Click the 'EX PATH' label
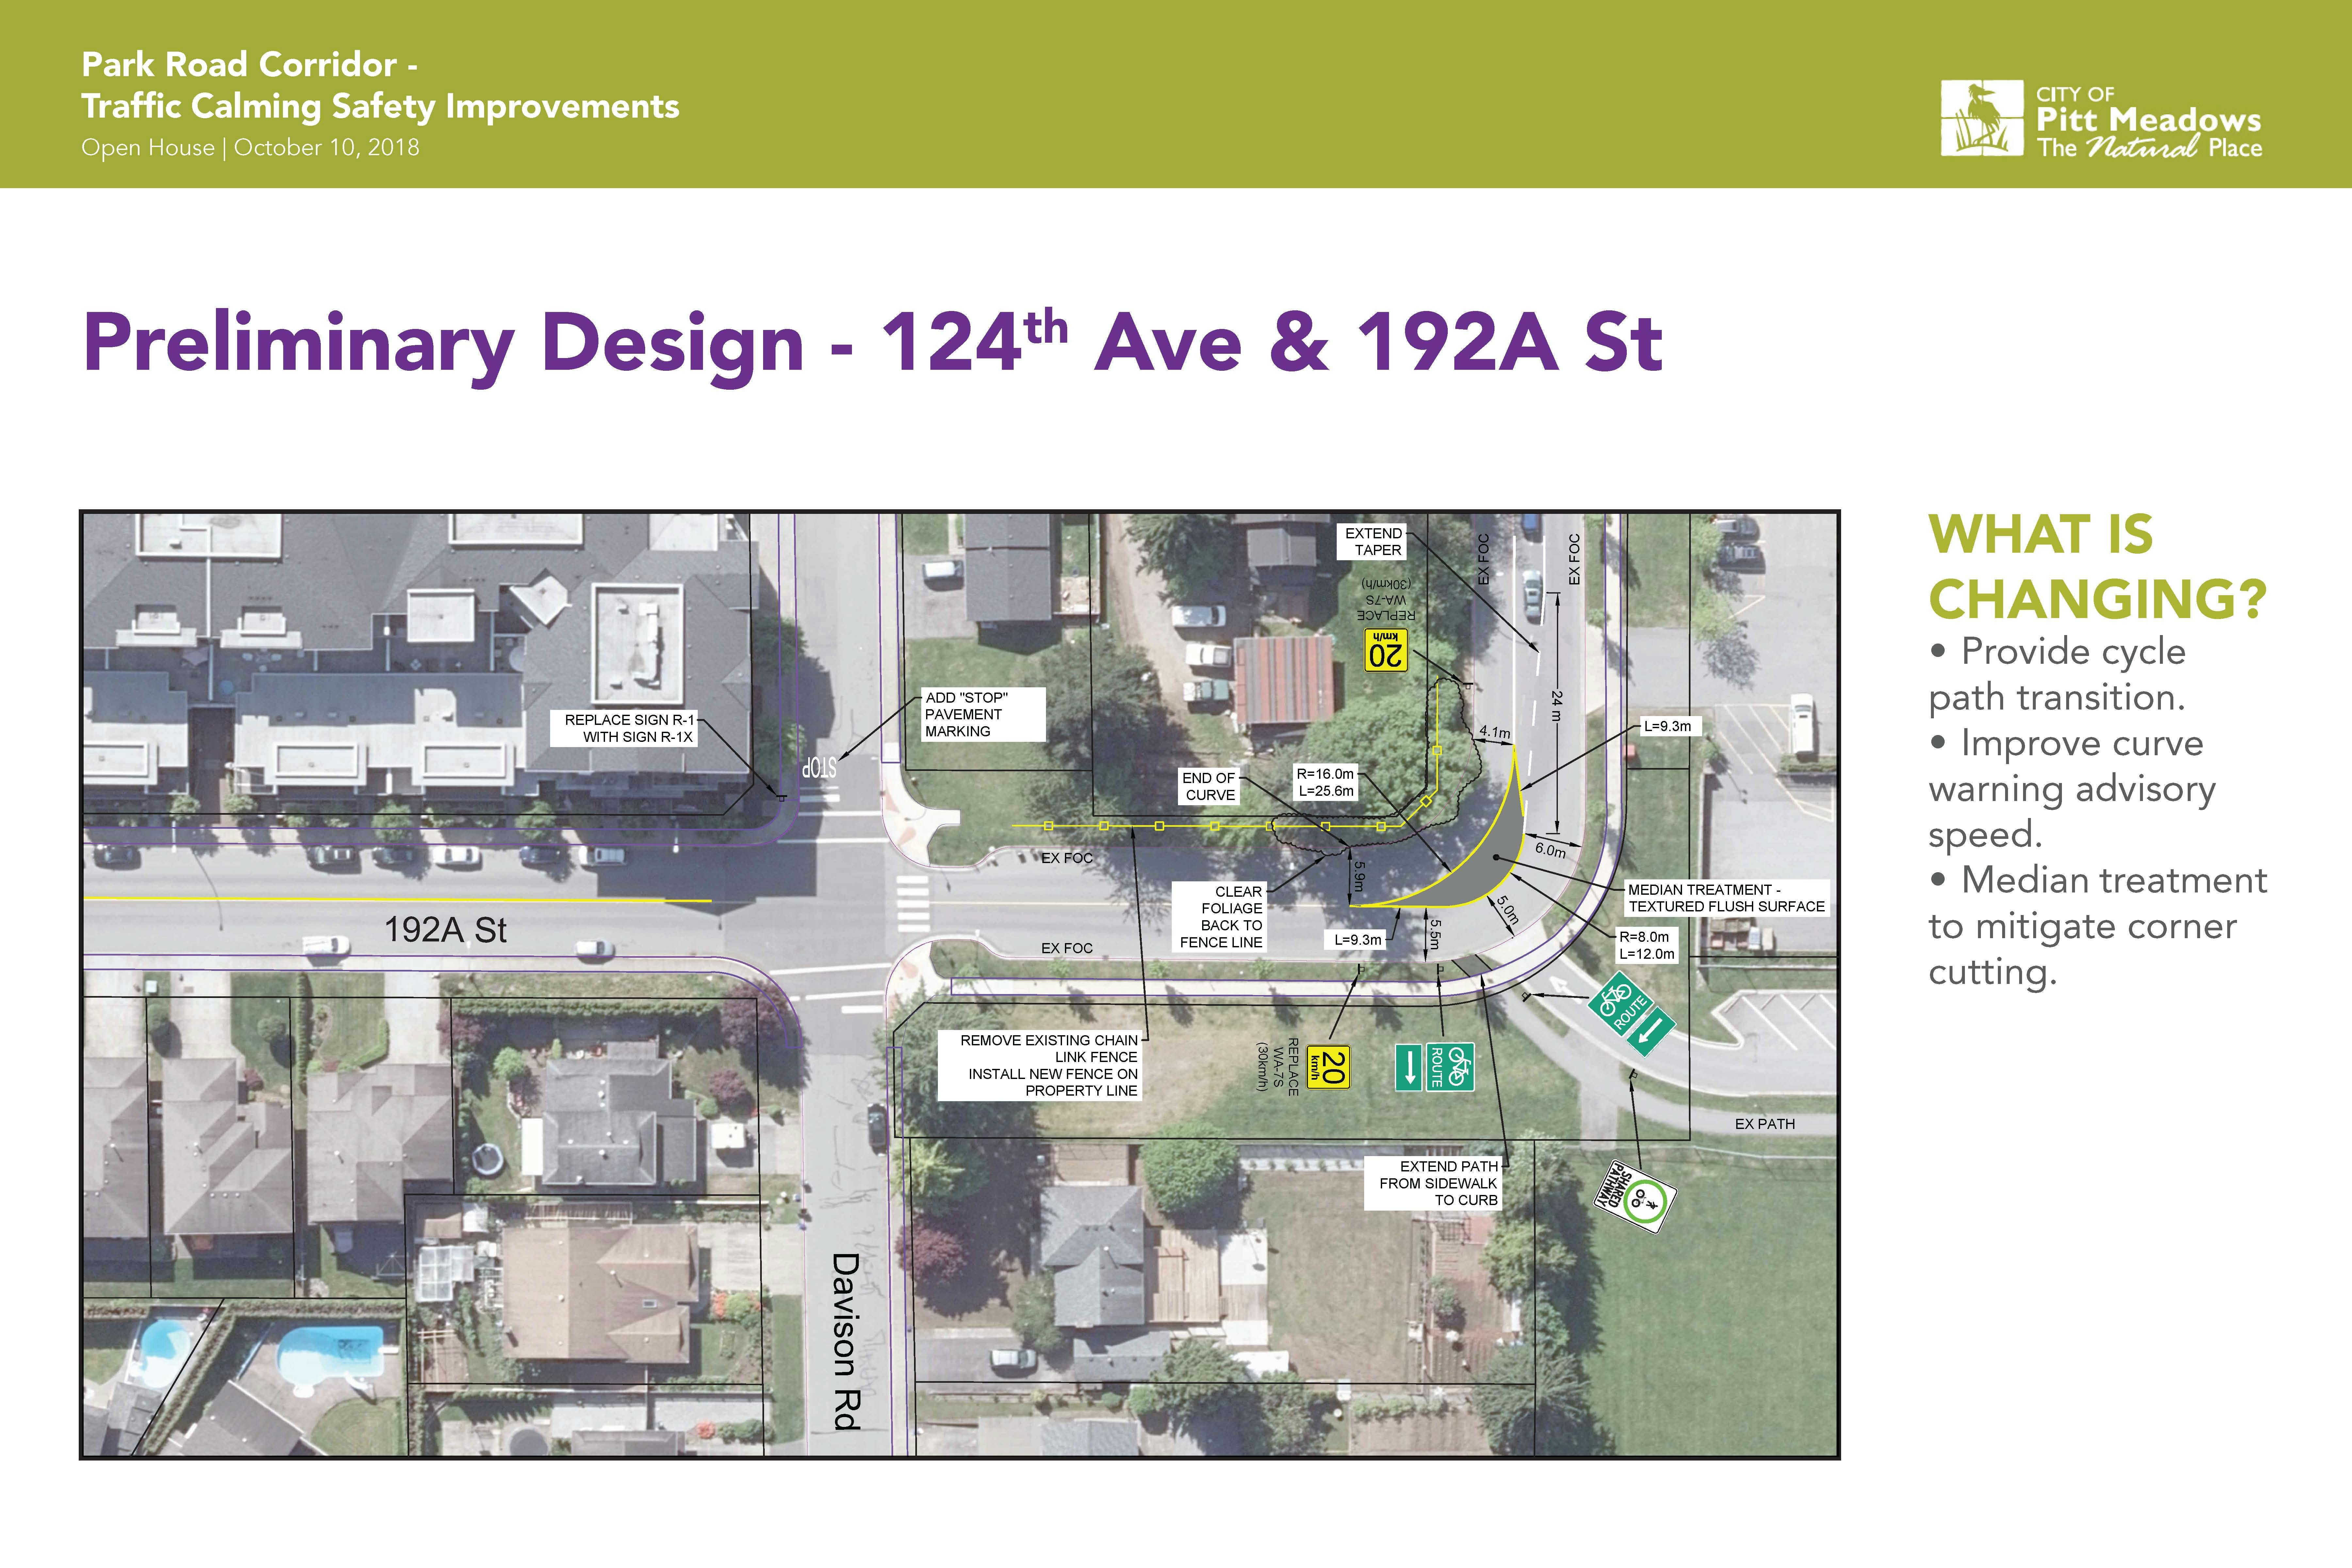Screen dimensions: 2352x1568 tap(1765, 1124)
